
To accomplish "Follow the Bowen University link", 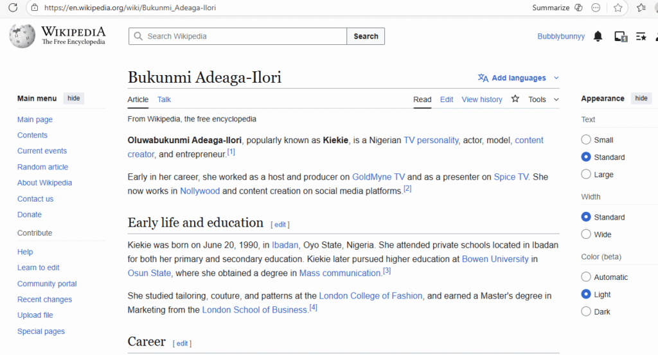I will [495, 259].
